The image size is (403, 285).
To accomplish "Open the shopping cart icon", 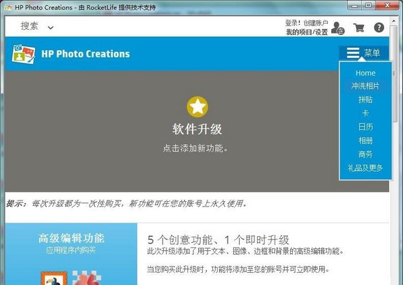I will (x=359, y=27).
